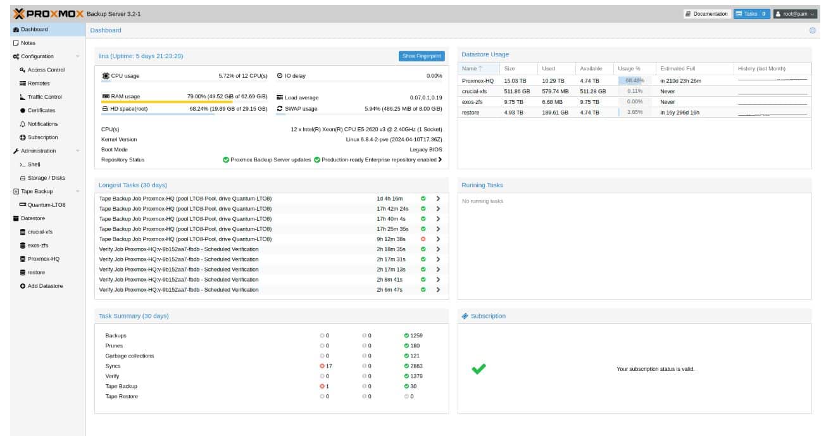Sort by Size column header
Screen dimensions: 826x436
click(518, 68)
